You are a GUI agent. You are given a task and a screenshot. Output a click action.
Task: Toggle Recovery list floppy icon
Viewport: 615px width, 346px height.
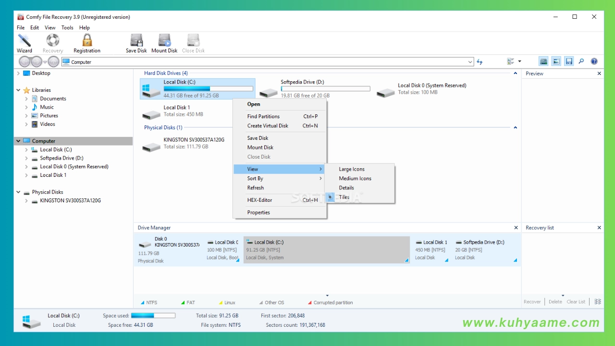coord(569,62)
